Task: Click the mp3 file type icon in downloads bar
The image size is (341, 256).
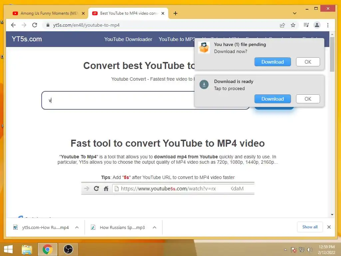Action: pyautogui.click(x=93, y=227)
